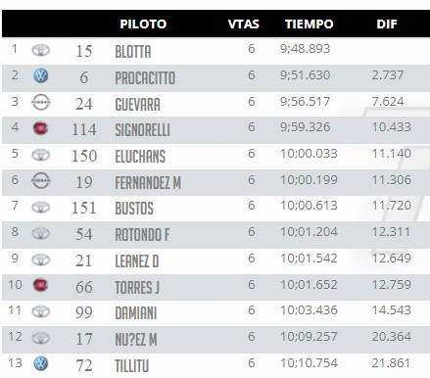The image size is (430, 378).
Task: Click the Toyota logo beside BLOTTA
Action: click(x=40, y=50)
